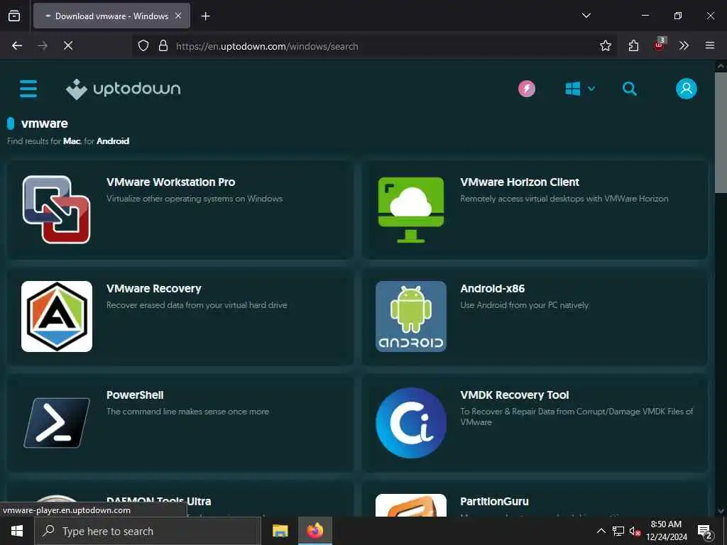Click the Uptodown logo

pos(123,89)
